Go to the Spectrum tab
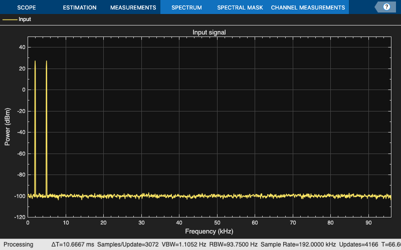This screenshot has width=401, height=250. point(186,7)
